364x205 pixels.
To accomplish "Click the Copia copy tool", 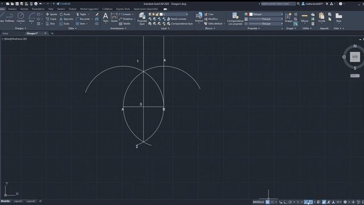I will (51, 19).
